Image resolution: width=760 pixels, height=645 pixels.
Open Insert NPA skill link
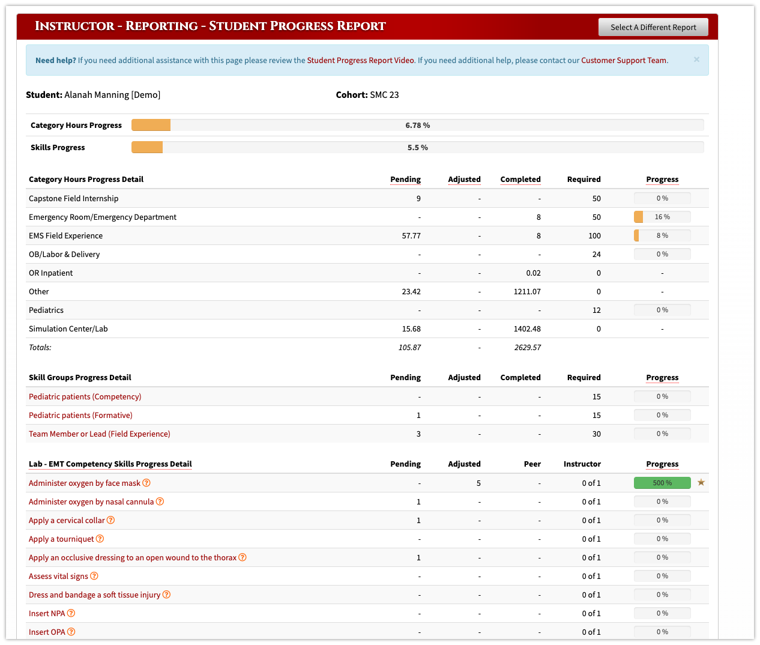coord(47,613)
